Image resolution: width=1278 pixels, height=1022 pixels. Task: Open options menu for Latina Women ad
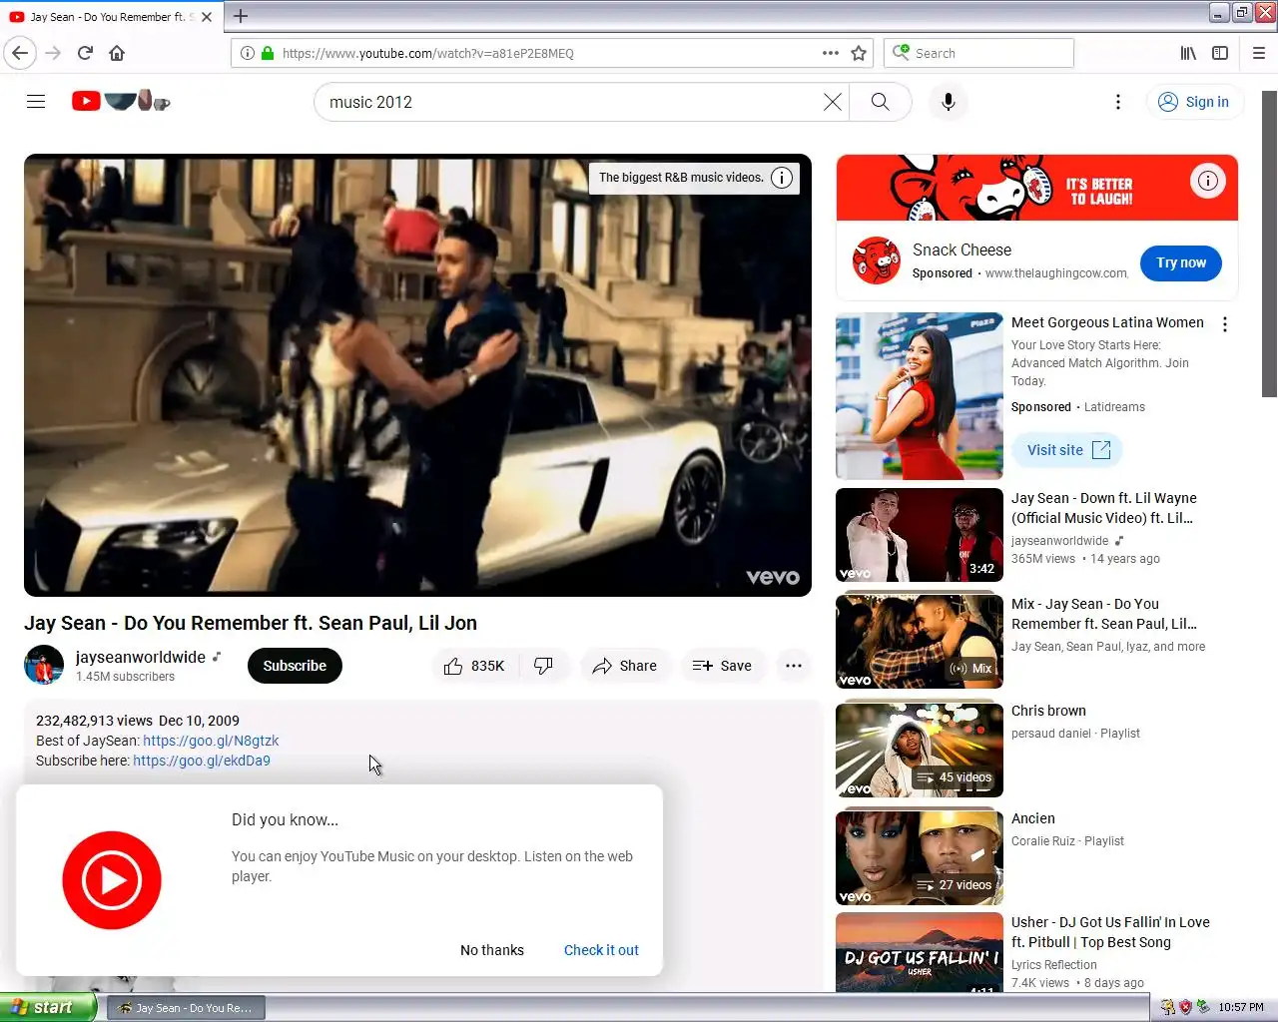click(1225, 324)
